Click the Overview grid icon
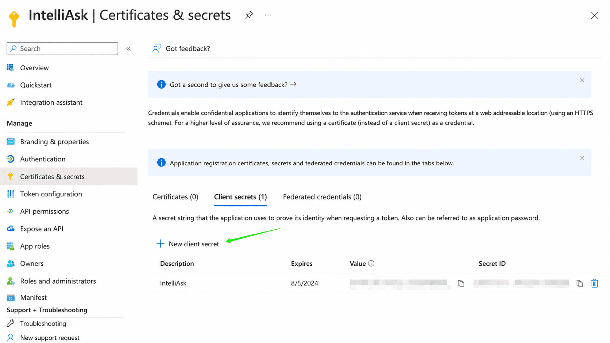This screenshot has height=343, width=610. pos(11,67)
